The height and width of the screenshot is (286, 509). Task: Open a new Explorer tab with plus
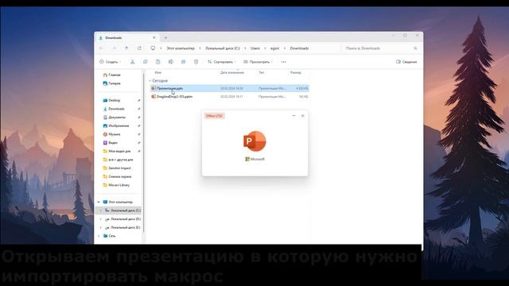point(165,37)
